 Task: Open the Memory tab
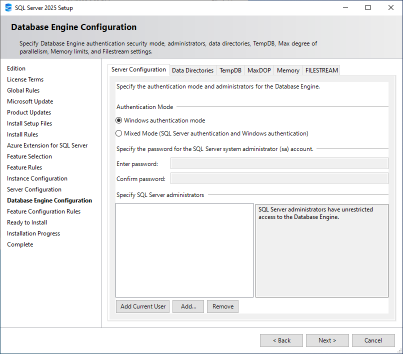(x=287, y=70)
